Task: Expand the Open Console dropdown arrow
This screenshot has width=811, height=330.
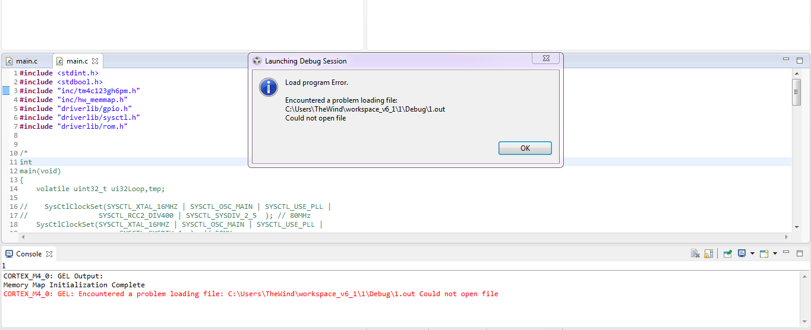Action: tap(775, 254)
